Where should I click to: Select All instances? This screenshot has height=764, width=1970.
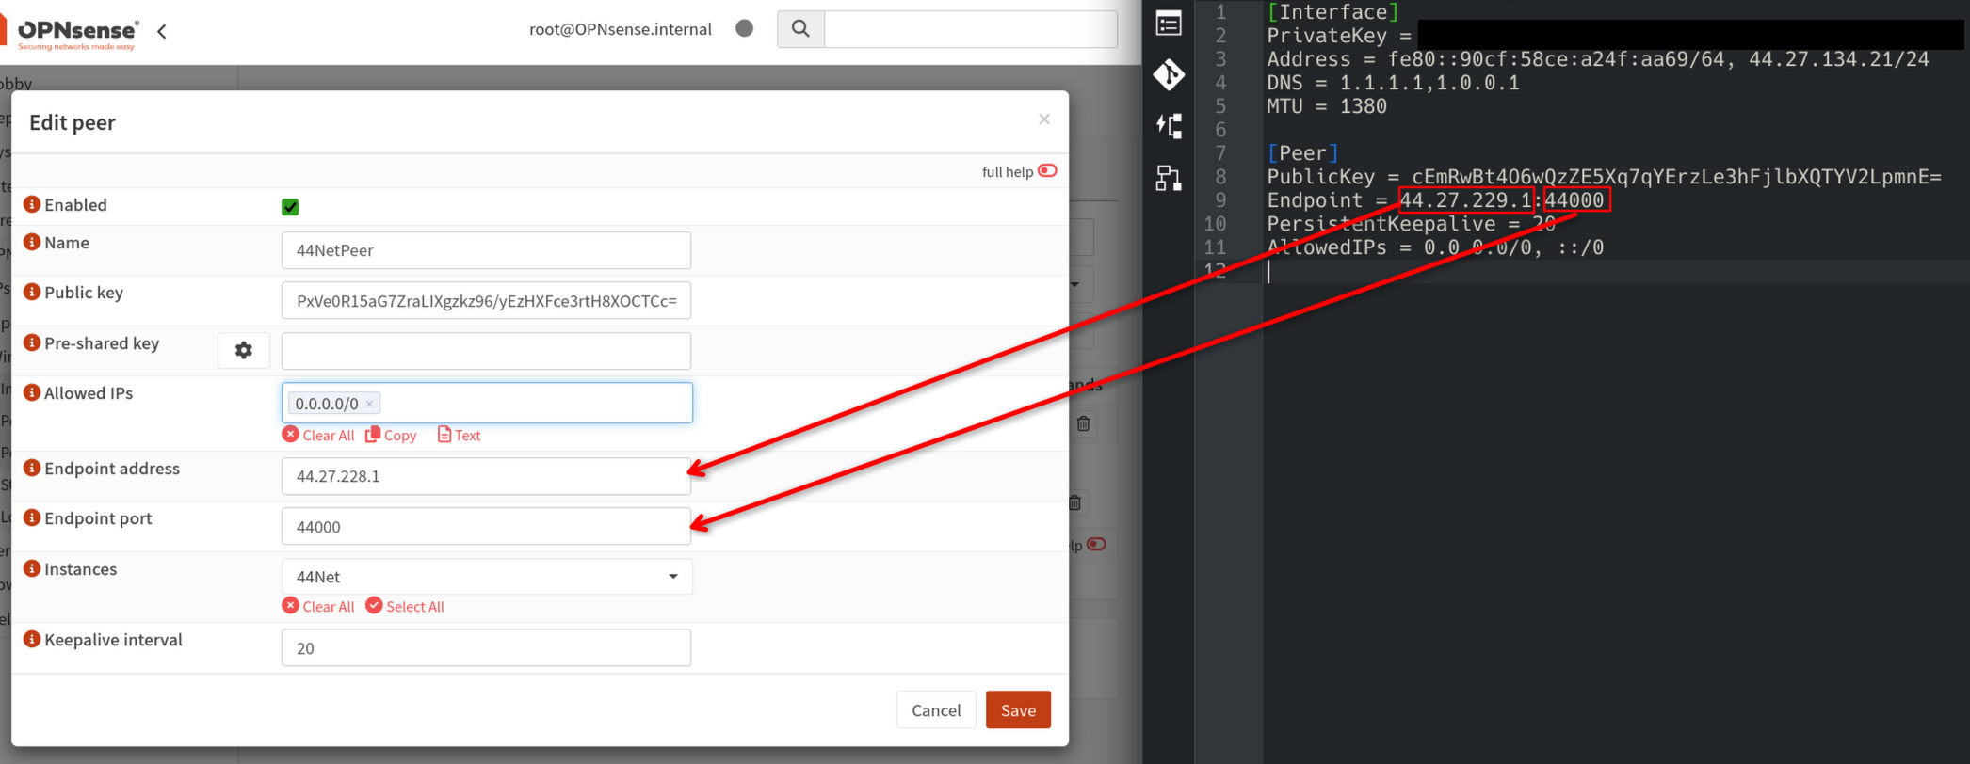[405, 606]
